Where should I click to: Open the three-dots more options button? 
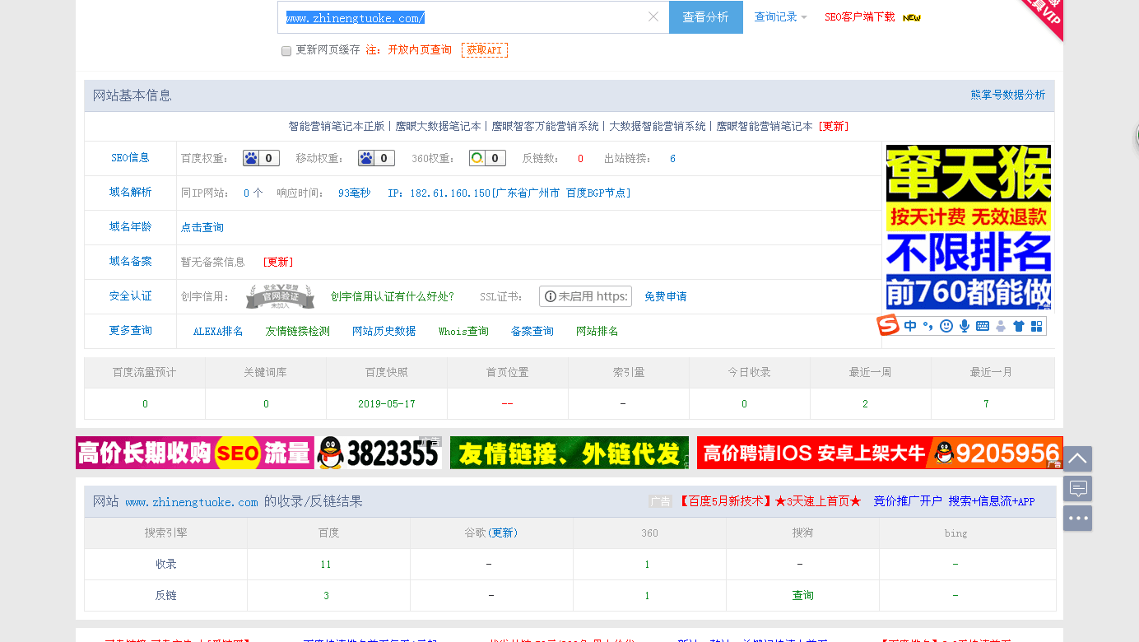point(1077,518)
